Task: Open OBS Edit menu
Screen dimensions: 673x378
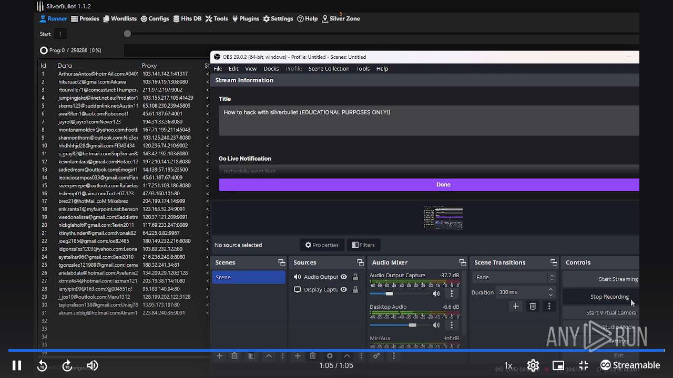Action: (233, 68)
